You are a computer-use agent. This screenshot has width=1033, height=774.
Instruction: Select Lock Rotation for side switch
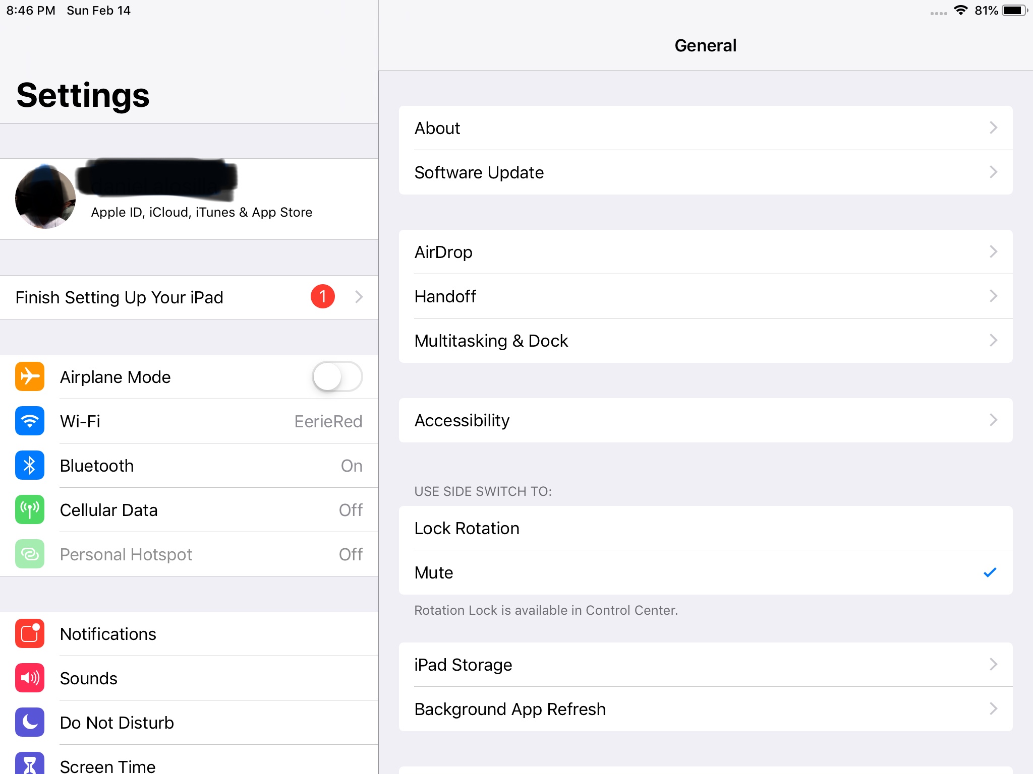705,528
